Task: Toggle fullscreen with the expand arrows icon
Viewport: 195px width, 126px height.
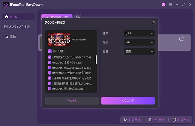Action: (x=184, y=4)
